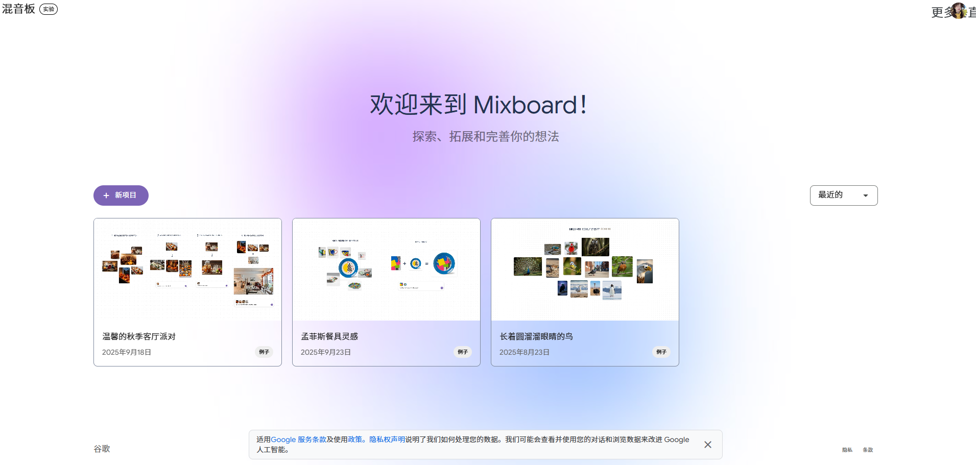Screen dimensions: 976x465
Task: Click the 例子 badge on 孟菲斯餐具灵感 card
Action: click(462, 352)
